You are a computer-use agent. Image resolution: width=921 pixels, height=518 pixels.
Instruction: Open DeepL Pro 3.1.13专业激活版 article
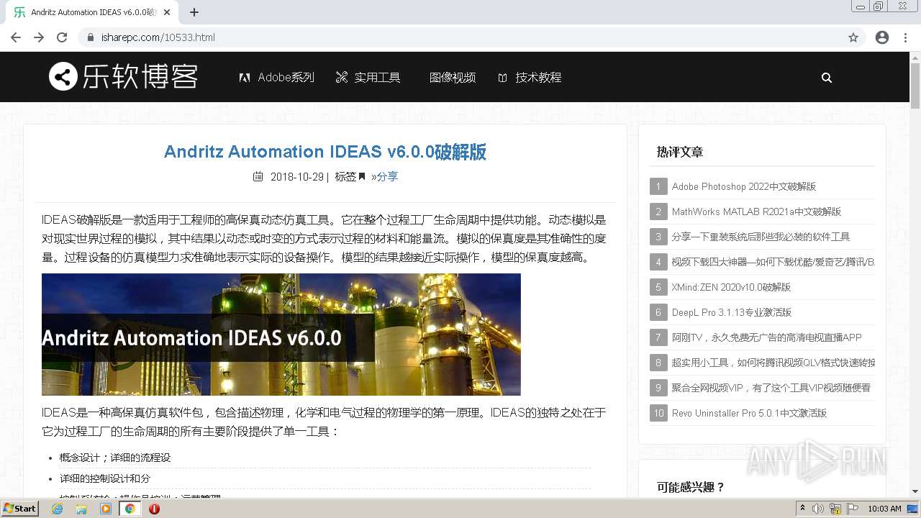pos(732,312)
